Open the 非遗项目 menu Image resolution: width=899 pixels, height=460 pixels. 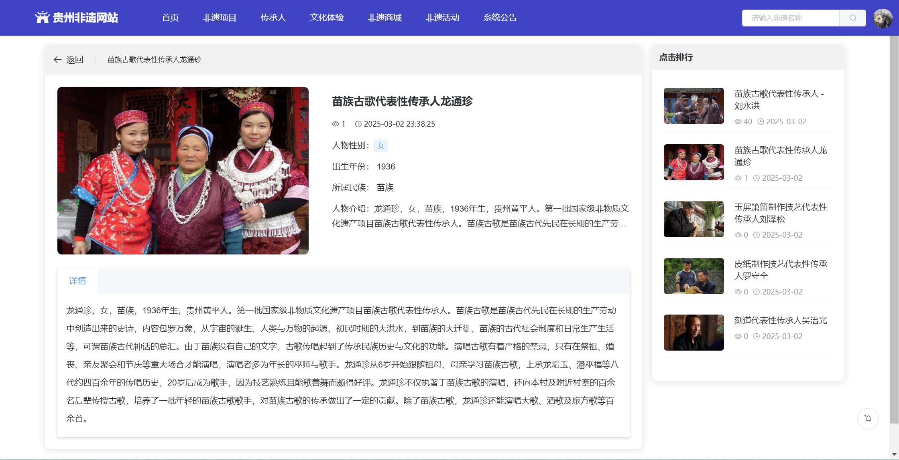(220, 18)
